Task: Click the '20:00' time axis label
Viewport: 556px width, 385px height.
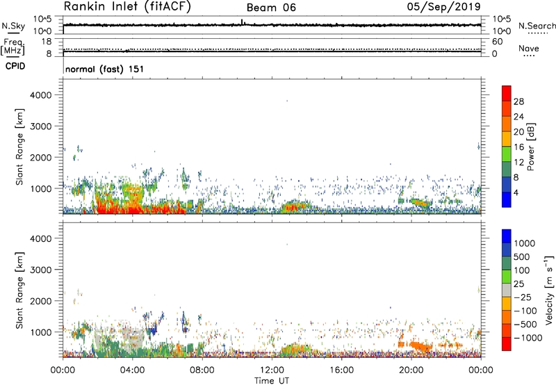Action: coord(411,370)
